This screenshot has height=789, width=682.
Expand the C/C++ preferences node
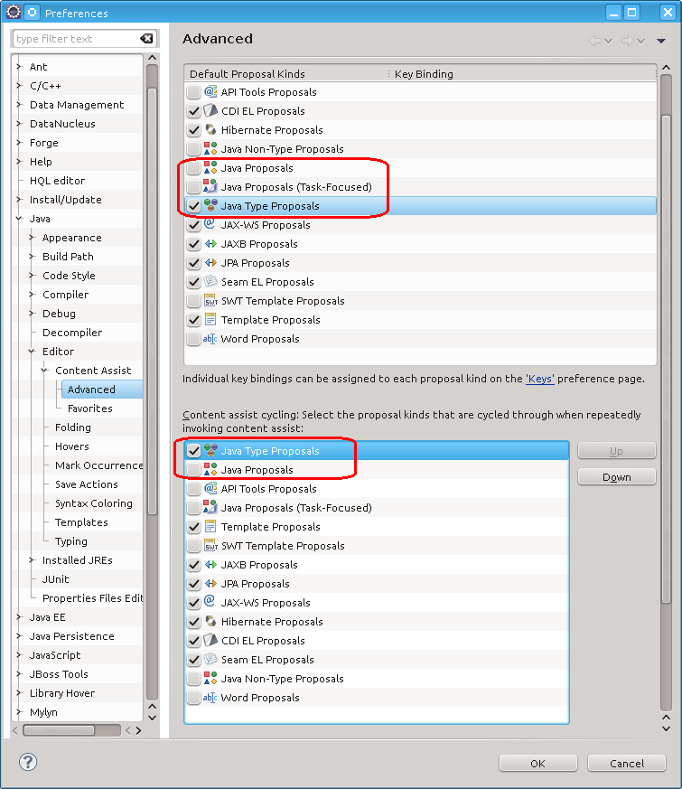(x=19, y=86)
